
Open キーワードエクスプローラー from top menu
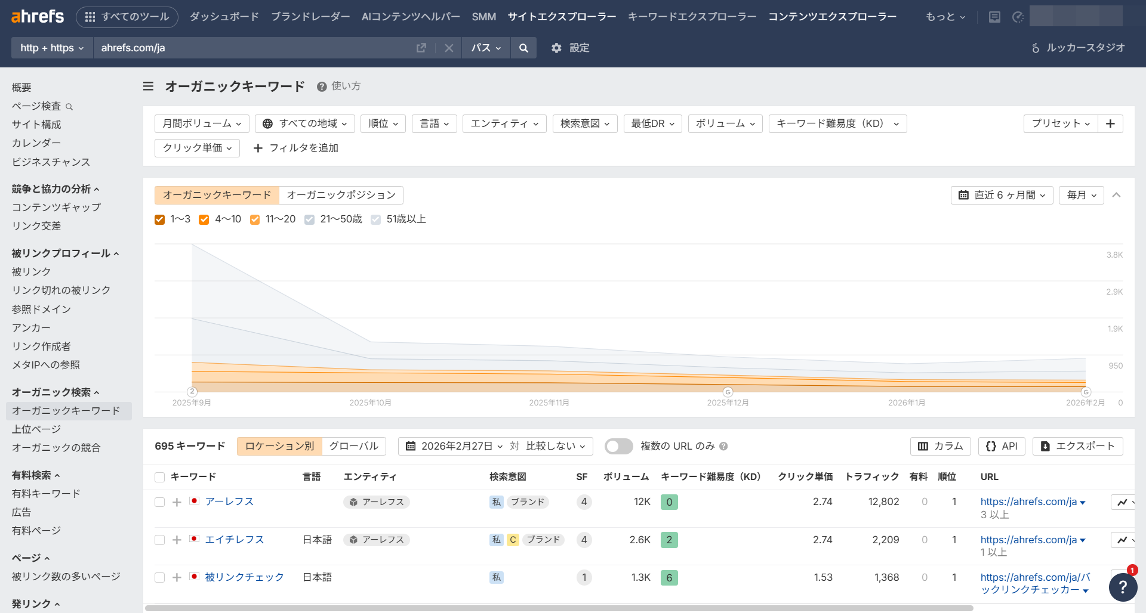point(692,17)
